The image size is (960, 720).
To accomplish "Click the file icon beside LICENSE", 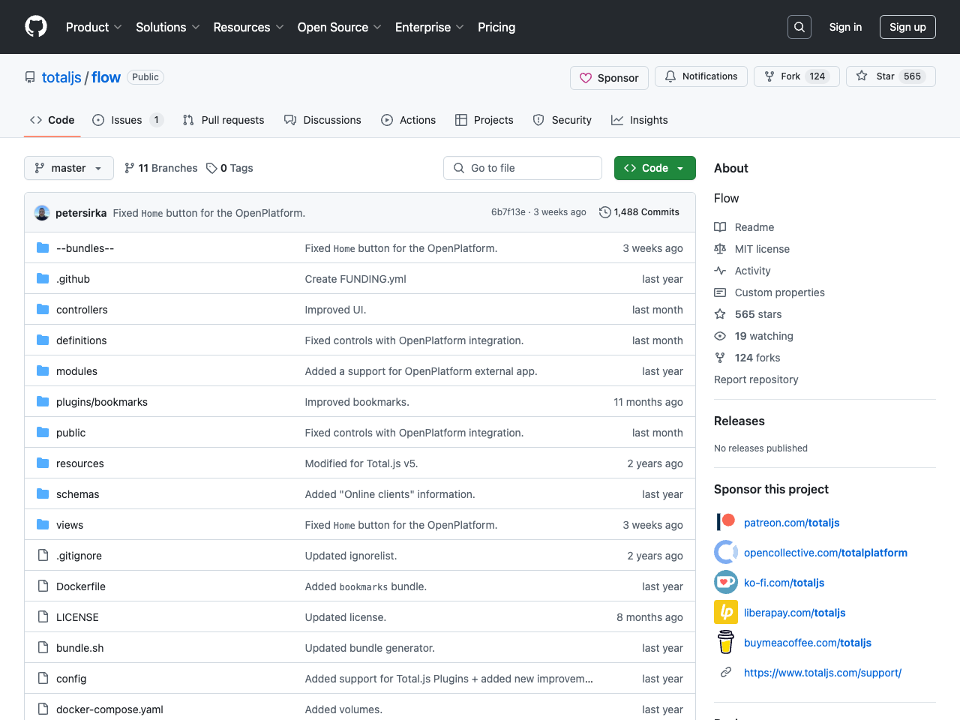I will point(43,616).
